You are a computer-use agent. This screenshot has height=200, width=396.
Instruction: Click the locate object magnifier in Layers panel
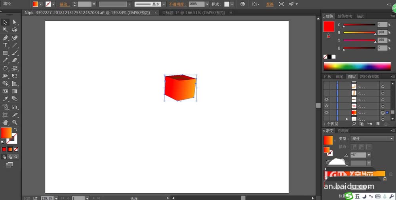[354, 124]
